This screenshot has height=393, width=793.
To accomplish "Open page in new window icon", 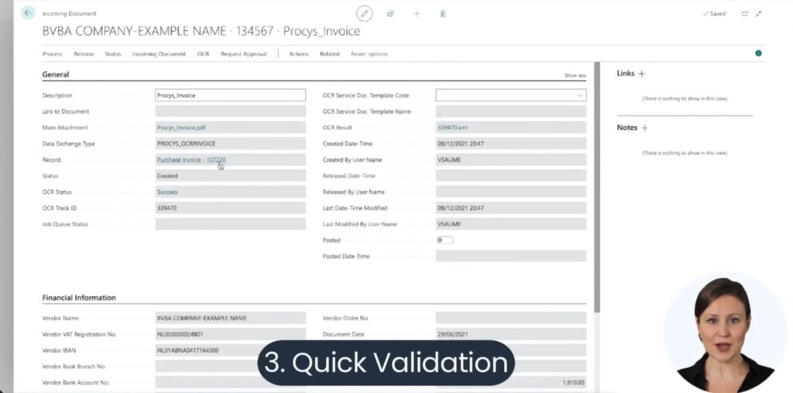I will coord(744,14).
